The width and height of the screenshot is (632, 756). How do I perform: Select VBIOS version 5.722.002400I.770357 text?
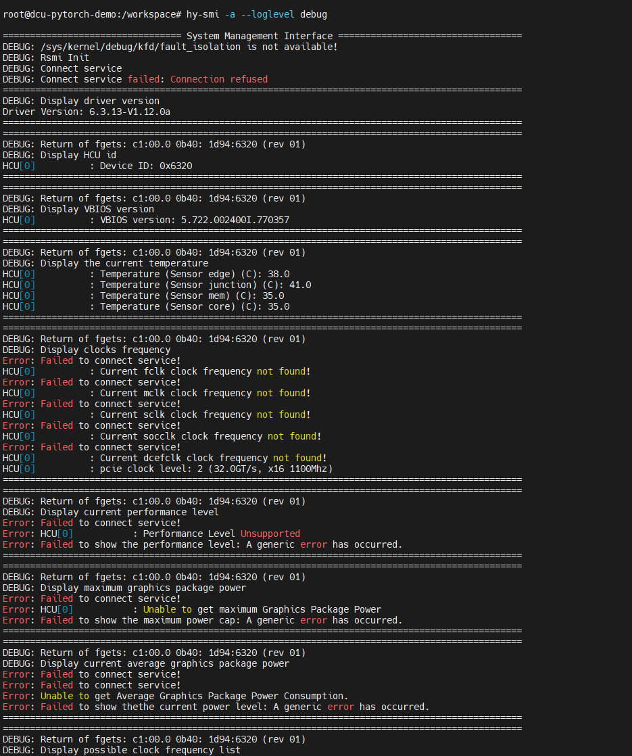pyautogui.click(x=195, y=220)
